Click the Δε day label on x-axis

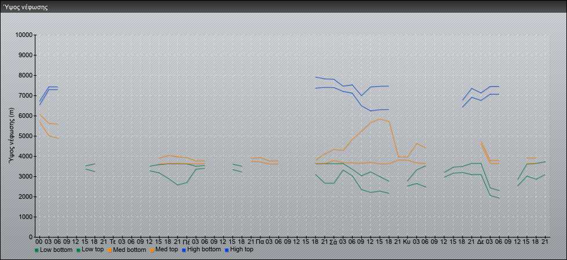[481, 242]
